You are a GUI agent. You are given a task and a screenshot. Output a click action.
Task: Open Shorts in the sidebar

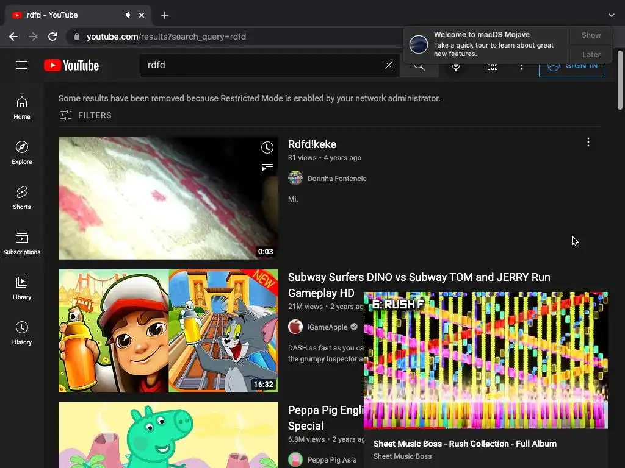[22, 198]
